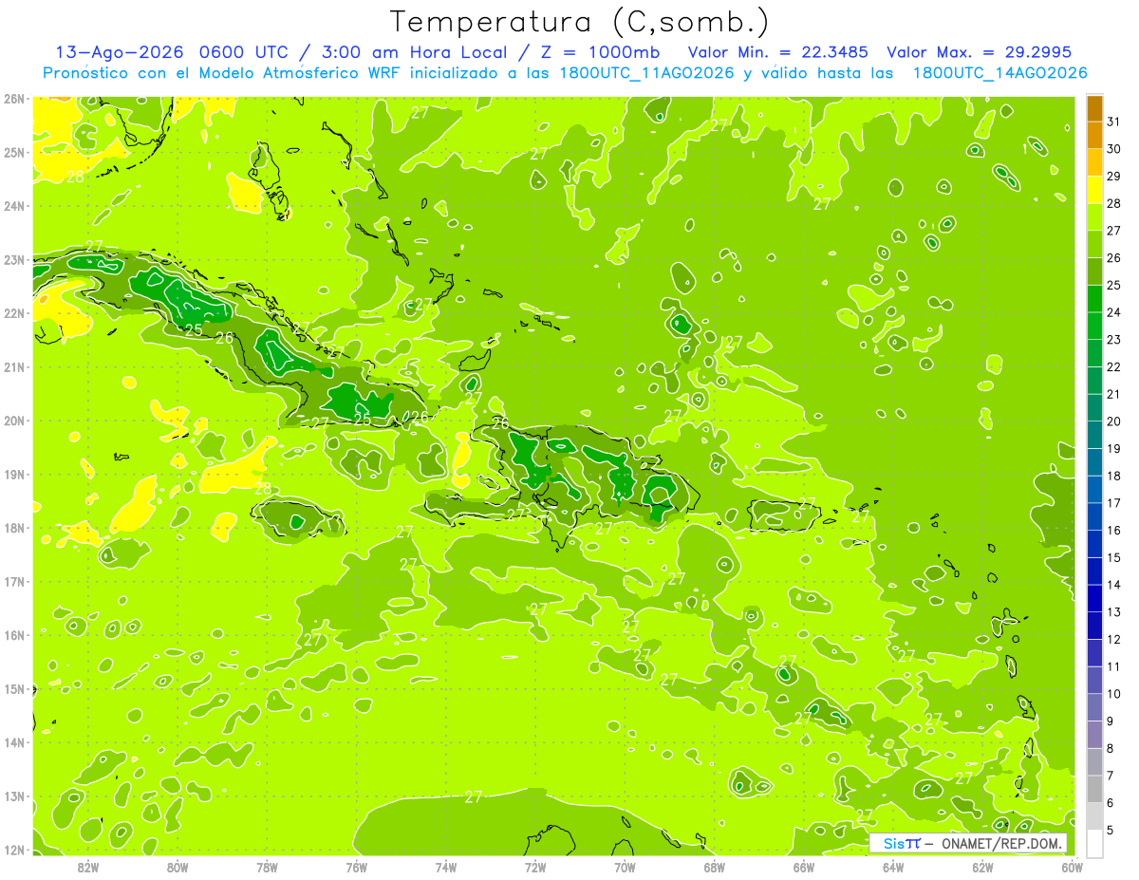Click the "15" value on the color scale
Viewport: 1139px width, 880px height.
1113,557
